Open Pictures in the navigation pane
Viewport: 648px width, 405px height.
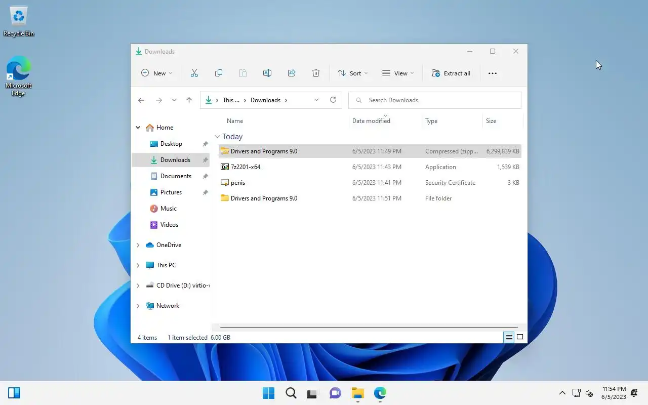171,192
